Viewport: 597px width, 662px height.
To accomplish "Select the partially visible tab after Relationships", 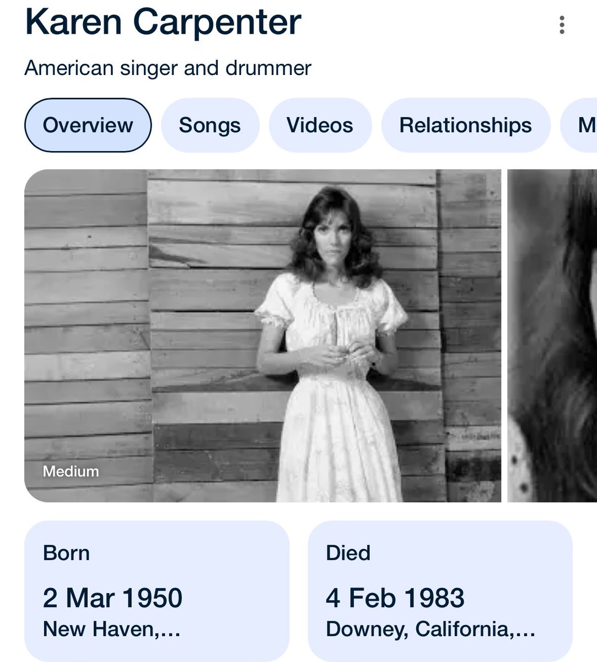I will coord(579,125).
